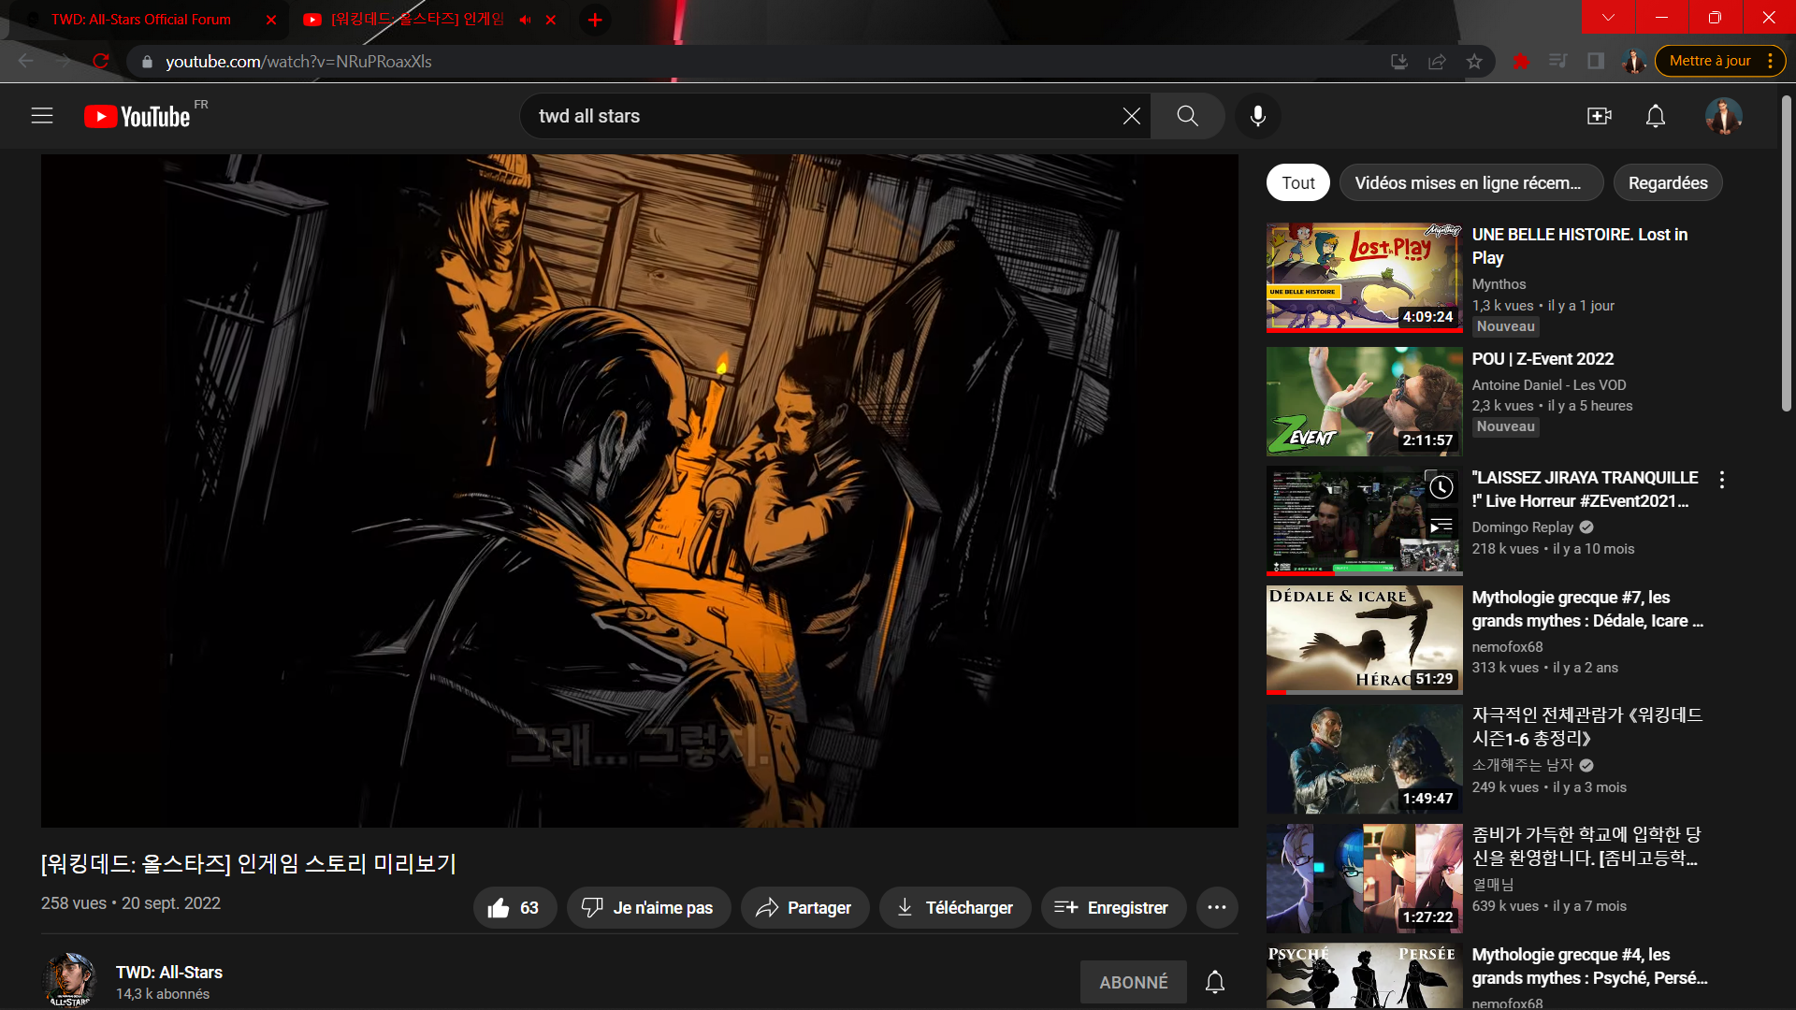The height and width of the screenshot is (1010, 1796).
Task: Open options menu for LAISSEZ JIRAYA TRANQUILLE video
Action: pyautogui.click(x=1721, y=480)
